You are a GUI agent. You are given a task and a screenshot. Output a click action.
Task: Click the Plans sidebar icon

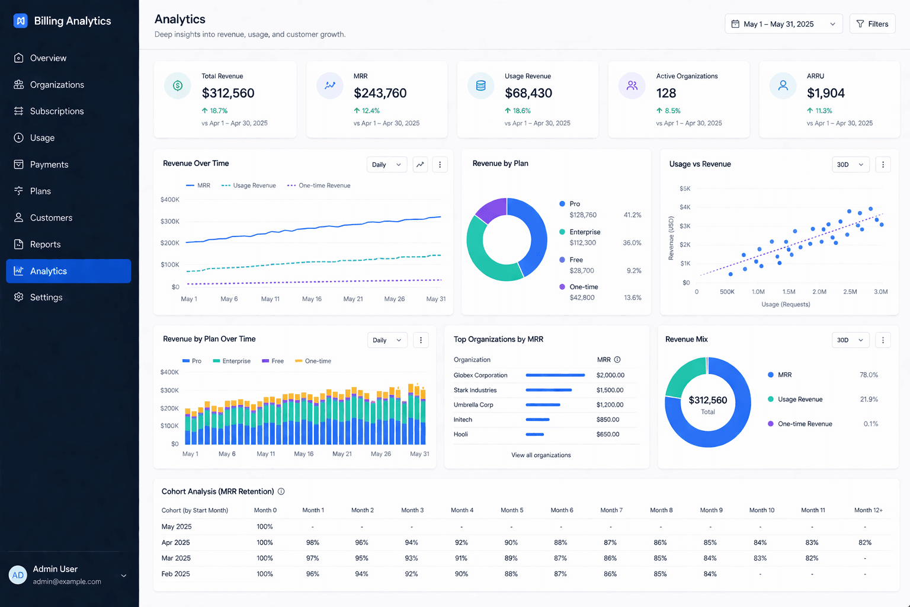point(19,191)
